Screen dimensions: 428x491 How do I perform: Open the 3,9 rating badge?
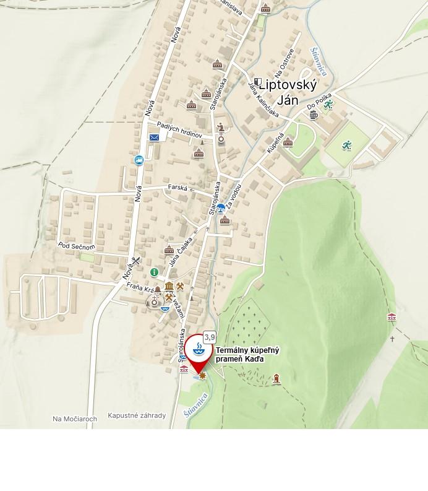coord(210,337)
